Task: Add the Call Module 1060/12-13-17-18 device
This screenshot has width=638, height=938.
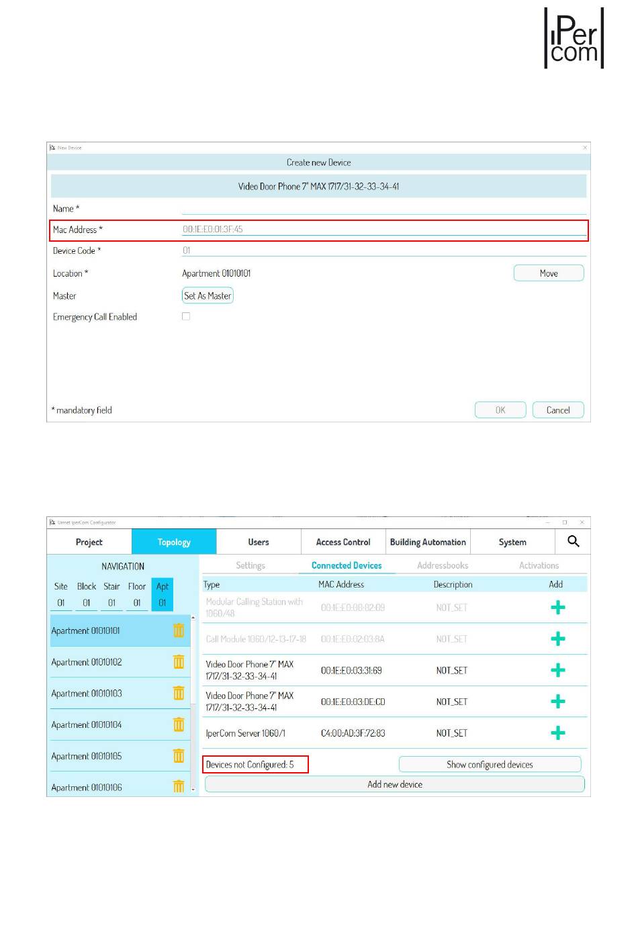Action: (557, 639)
